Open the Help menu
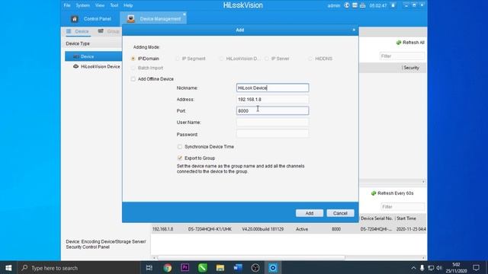The image size is (488, 274). click(x=128, y=5)
